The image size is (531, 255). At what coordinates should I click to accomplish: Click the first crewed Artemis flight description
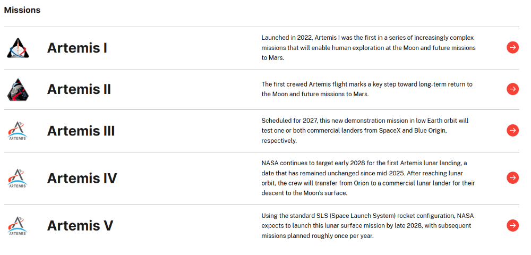[x=367, y=89]
